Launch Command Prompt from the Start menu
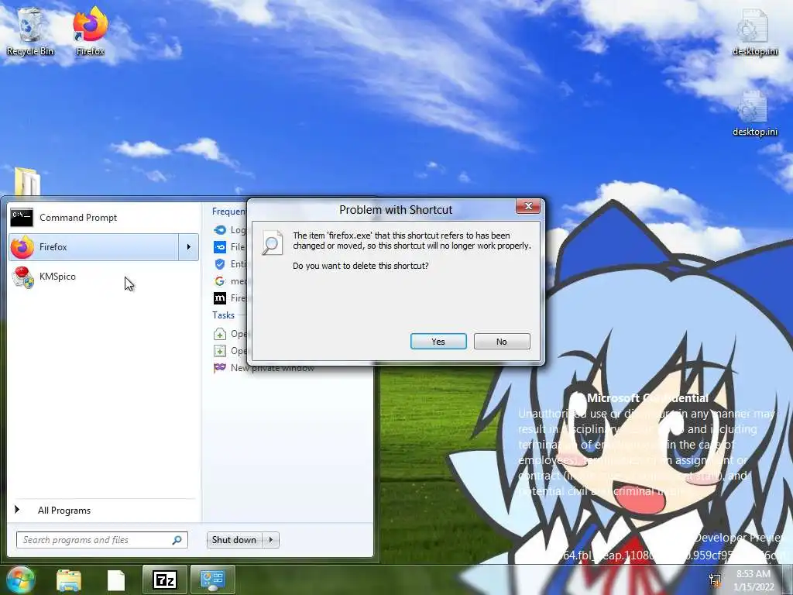Screen dimensions: 793x595 coord(104,218)
